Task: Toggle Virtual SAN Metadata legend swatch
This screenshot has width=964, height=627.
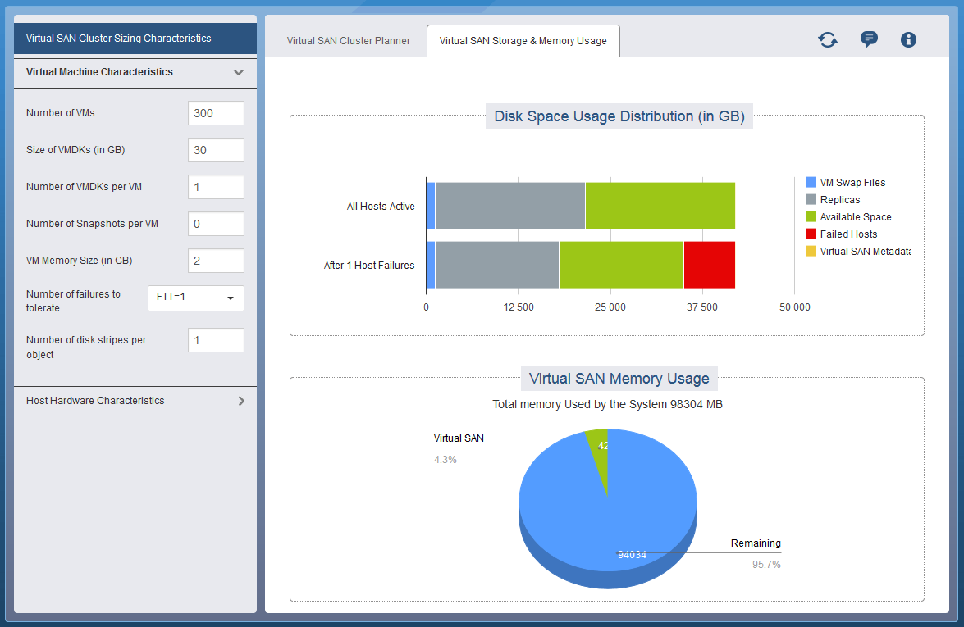Action: pyautogui.click(x=811, y=251)
